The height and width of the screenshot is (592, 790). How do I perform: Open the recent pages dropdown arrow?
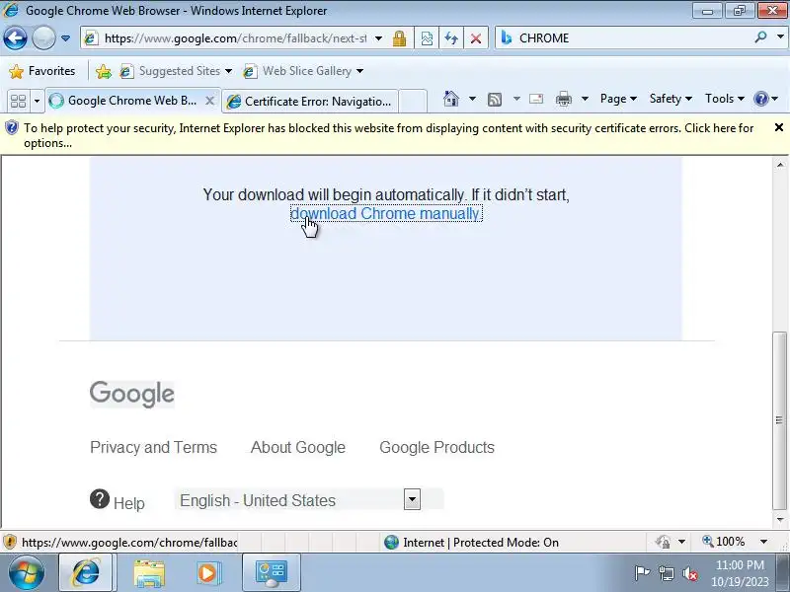(x=65, y=38)
